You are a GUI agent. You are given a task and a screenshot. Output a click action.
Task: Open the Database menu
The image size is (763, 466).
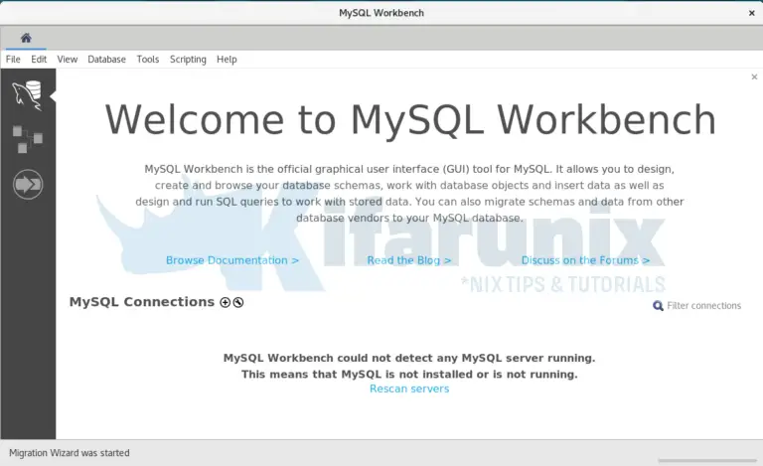pyautogui.click(x=106, y=60)
